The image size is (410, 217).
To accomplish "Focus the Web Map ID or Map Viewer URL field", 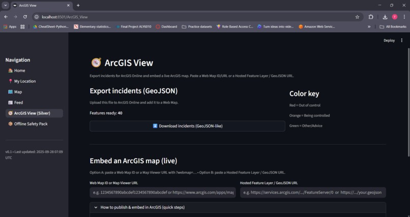I will click(x=163, y=193).
